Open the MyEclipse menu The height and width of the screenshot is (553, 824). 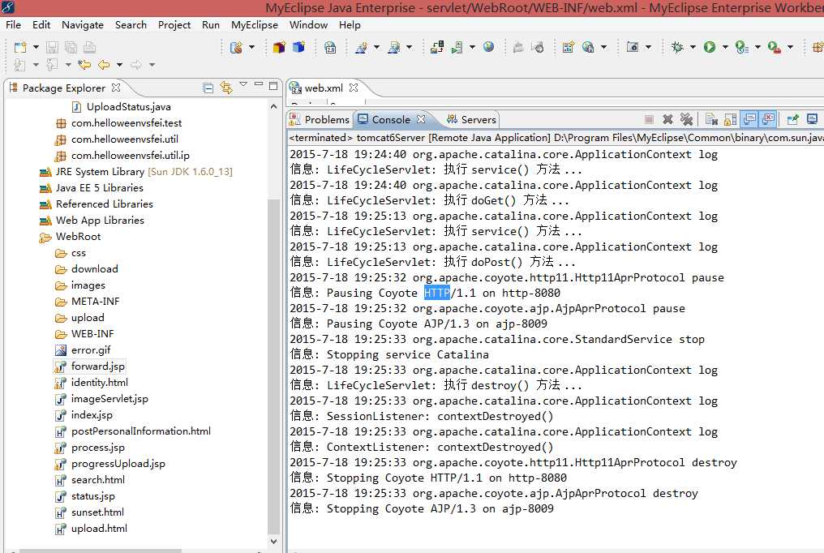pos(255,24)
